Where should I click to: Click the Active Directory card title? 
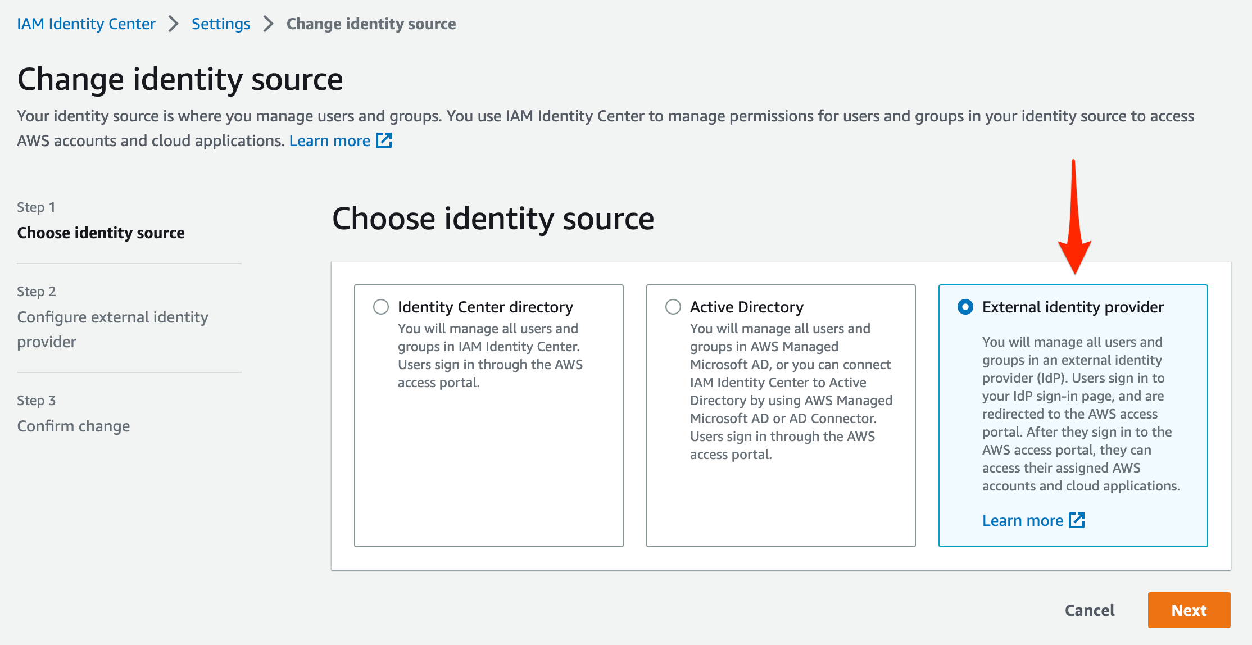tap(747, 307)
